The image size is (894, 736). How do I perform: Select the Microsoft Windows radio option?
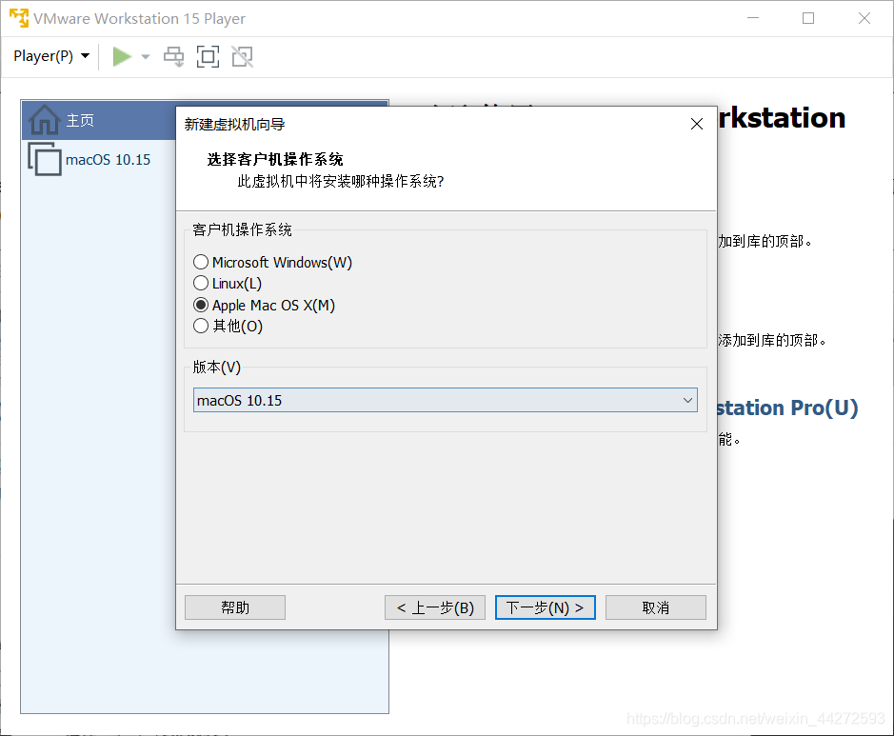point(201,262)
